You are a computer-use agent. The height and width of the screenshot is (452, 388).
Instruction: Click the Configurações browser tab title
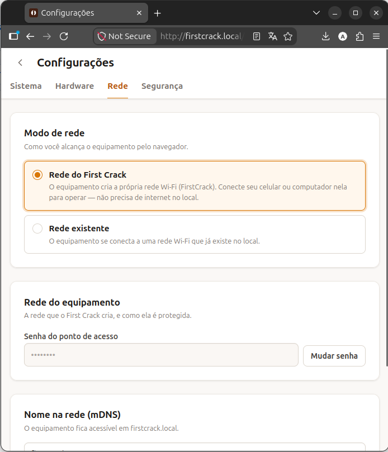pyautogui.click(x=68, y=13)
